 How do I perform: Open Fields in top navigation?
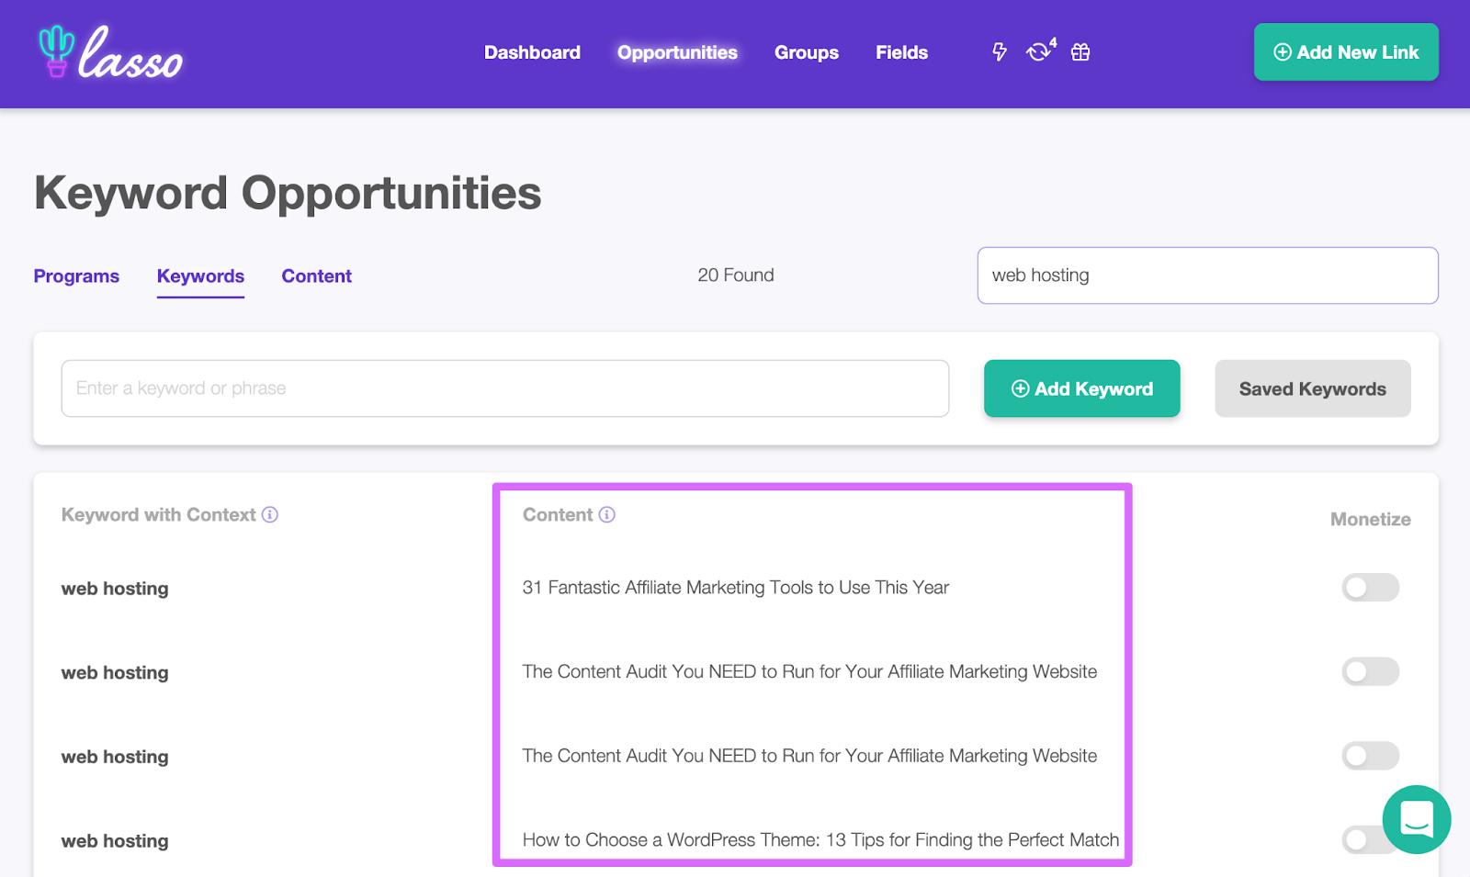tap(901, 52)
